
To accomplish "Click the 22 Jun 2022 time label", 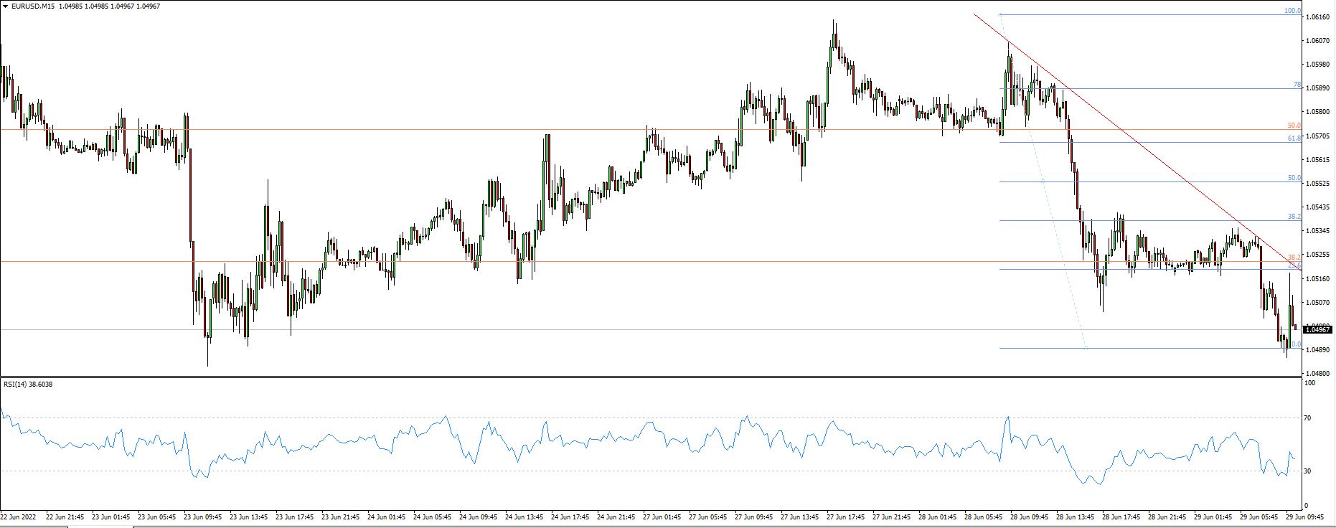I will 18,517.
